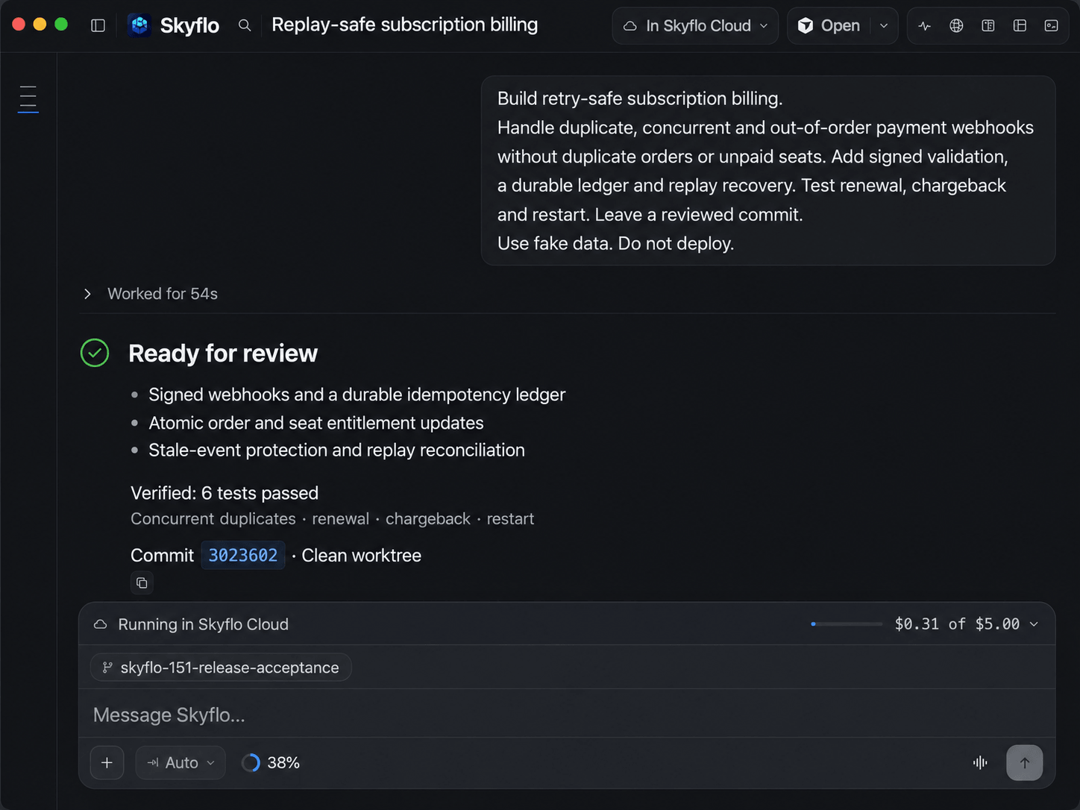Viewport: 1080px width, 810px height.
Task: Send message with the up arrow
Action: (1025, 762)
